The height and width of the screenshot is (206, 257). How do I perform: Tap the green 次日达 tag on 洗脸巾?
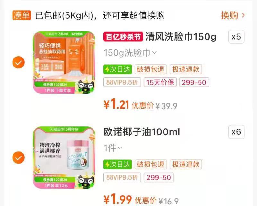coord(118,69)
